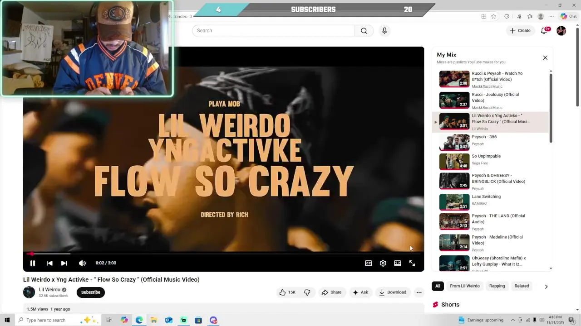Viewport: 581px width, 326px height.
Task: Open Microsoft Store from taskbar
Action: click(198, 320)
